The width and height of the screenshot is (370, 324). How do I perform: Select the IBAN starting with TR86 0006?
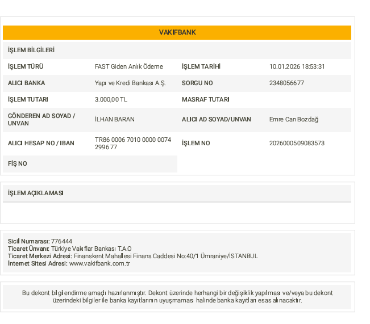tap(133, 143)
